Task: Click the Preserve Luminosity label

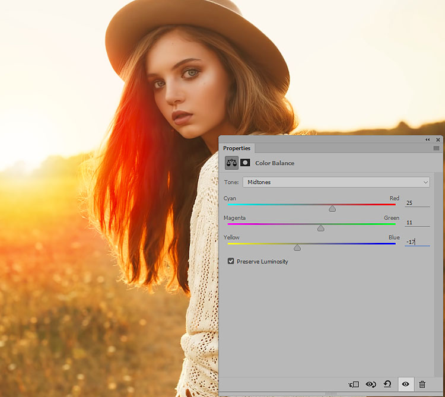Action: click(x=262, y=261)
